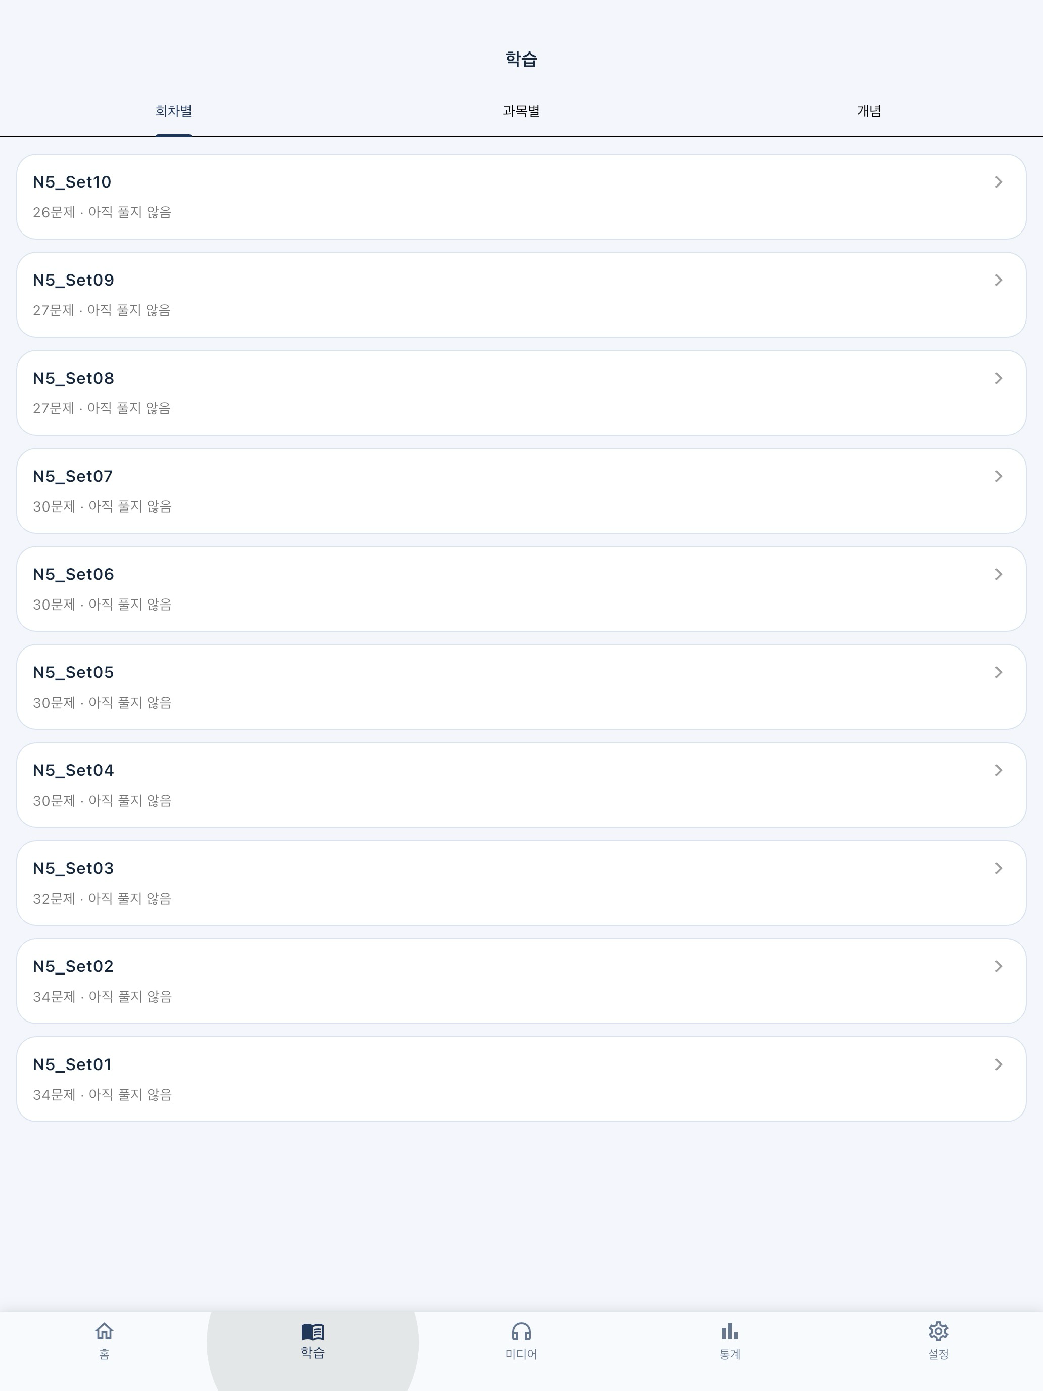Open the N5_Set03 title
The image size is (1043, 1391).
(x=74, y=869)
